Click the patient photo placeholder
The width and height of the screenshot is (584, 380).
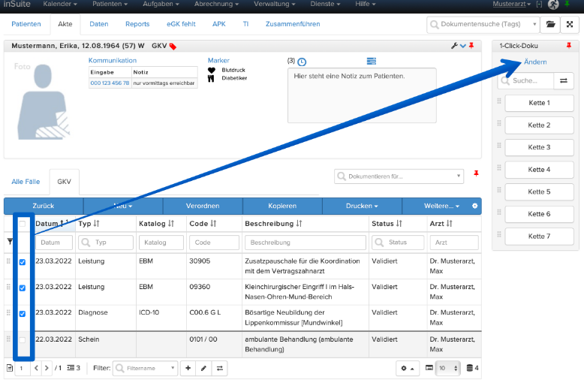pos(43,101)
